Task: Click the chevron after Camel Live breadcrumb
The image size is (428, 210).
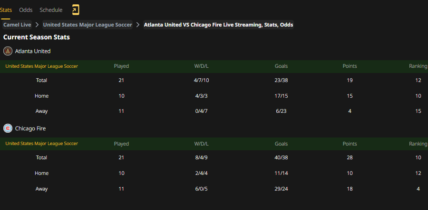Action: (37, 25)
